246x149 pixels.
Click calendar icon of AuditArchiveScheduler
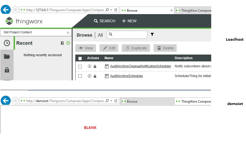pos(107,76)
